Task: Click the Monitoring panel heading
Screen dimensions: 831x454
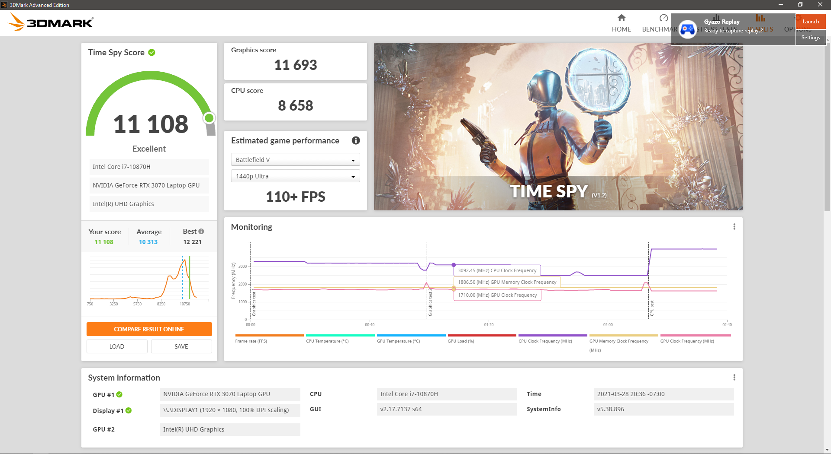Action: pos(251,227)
